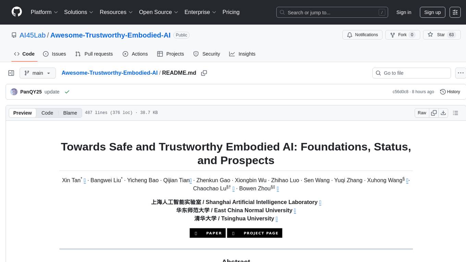Expand the Platform menu
This screenshot has height=262, width=466.
click(44, 12)
